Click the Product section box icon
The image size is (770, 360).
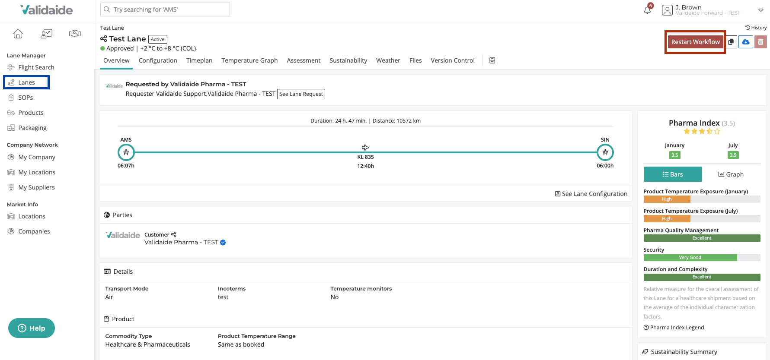tap(106, 319)
